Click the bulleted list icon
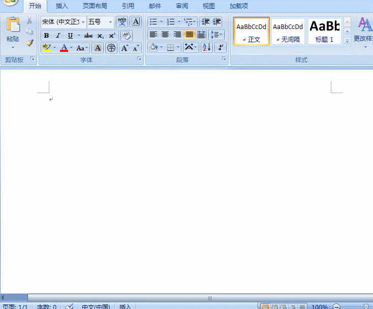This screenshot has height=309, width=373. [x=153, y=22]
